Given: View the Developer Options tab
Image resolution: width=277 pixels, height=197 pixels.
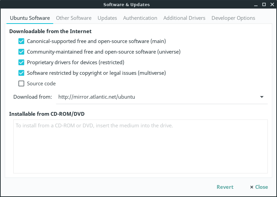Looking at the screenshot, I should point(233,18).
